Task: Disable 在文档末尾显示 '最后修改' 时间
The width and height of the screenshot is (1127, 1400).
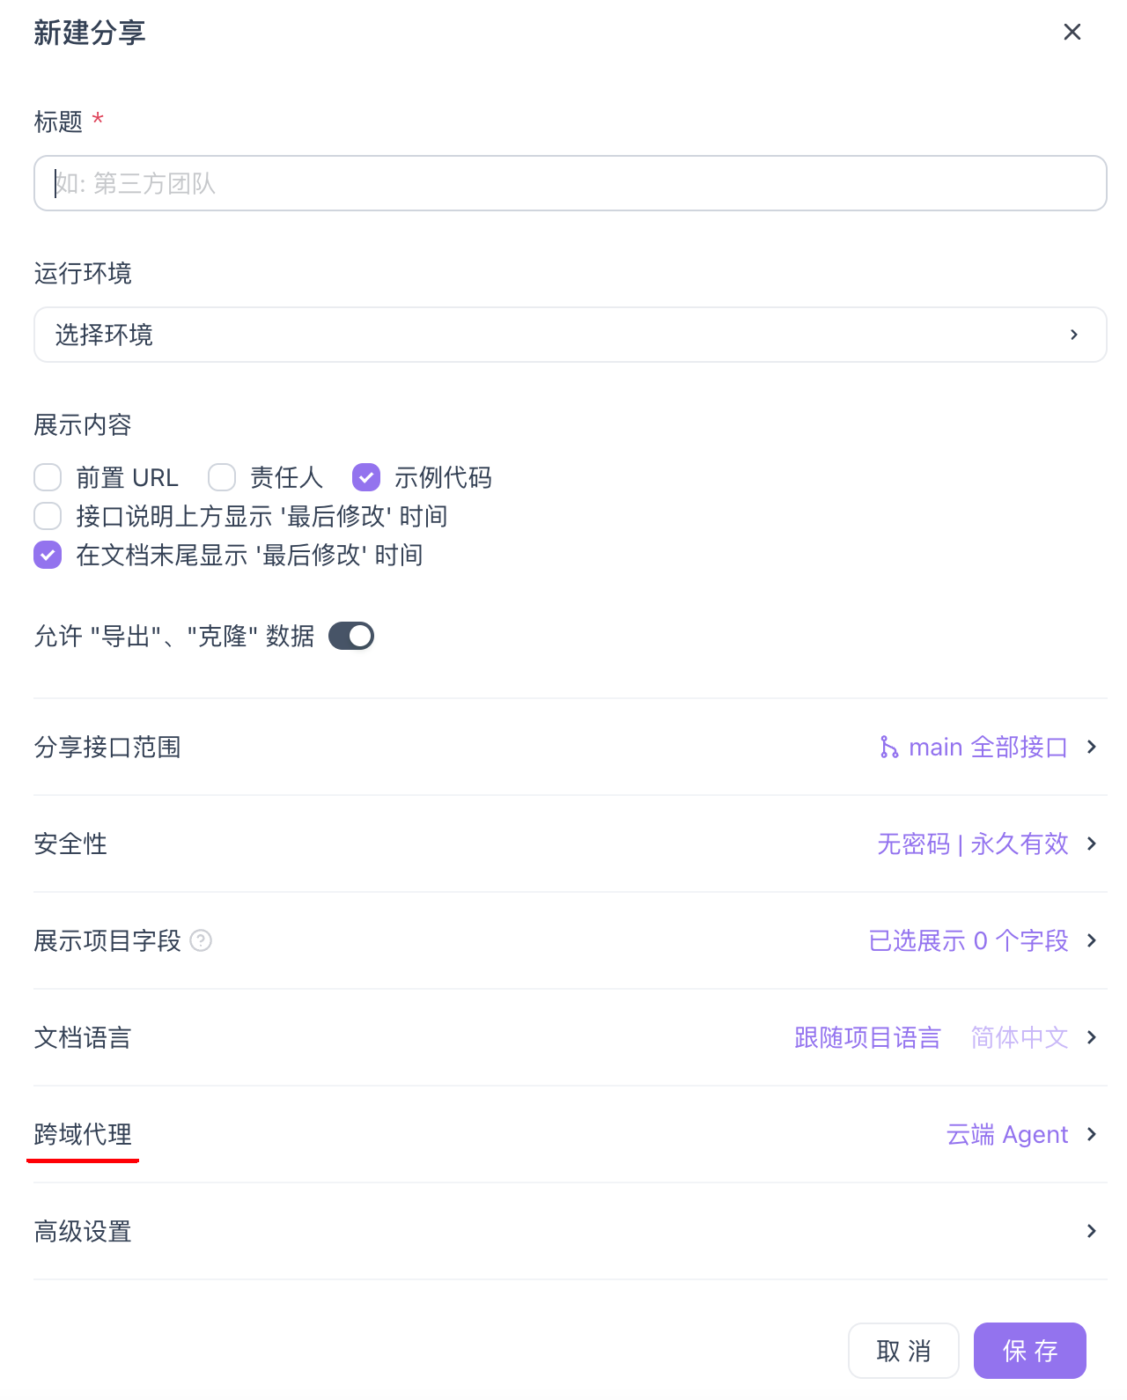Action: point(48,555)
